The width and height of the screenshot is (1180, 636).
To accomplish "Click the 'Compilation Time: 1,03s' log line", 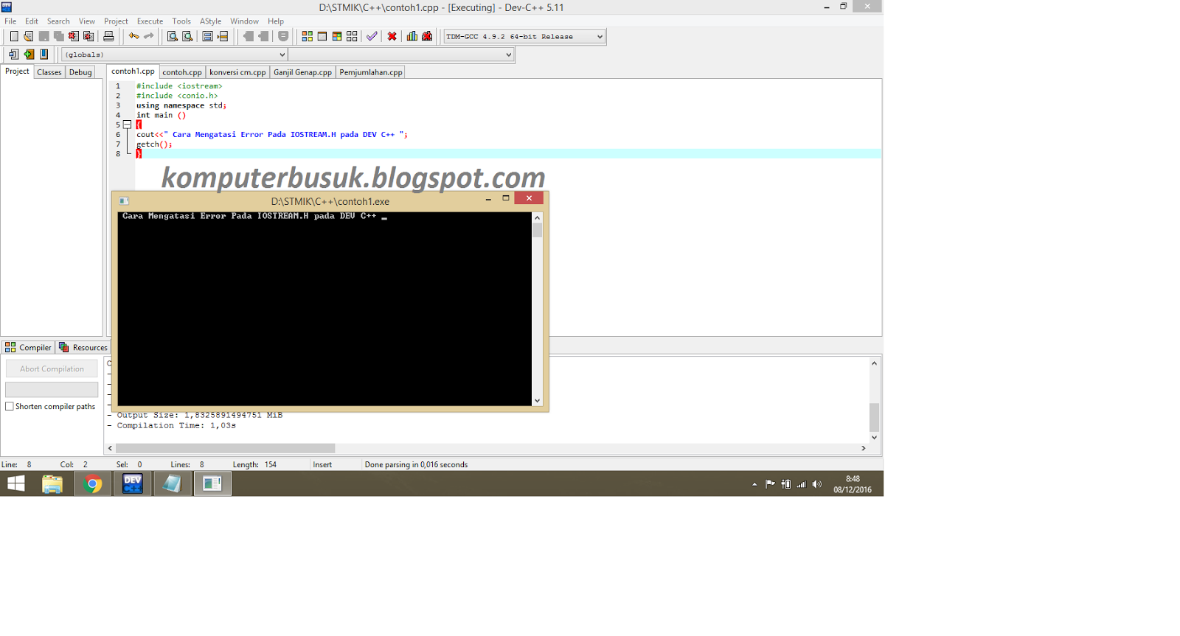I will pyautogui.click(x=176, y=425).
